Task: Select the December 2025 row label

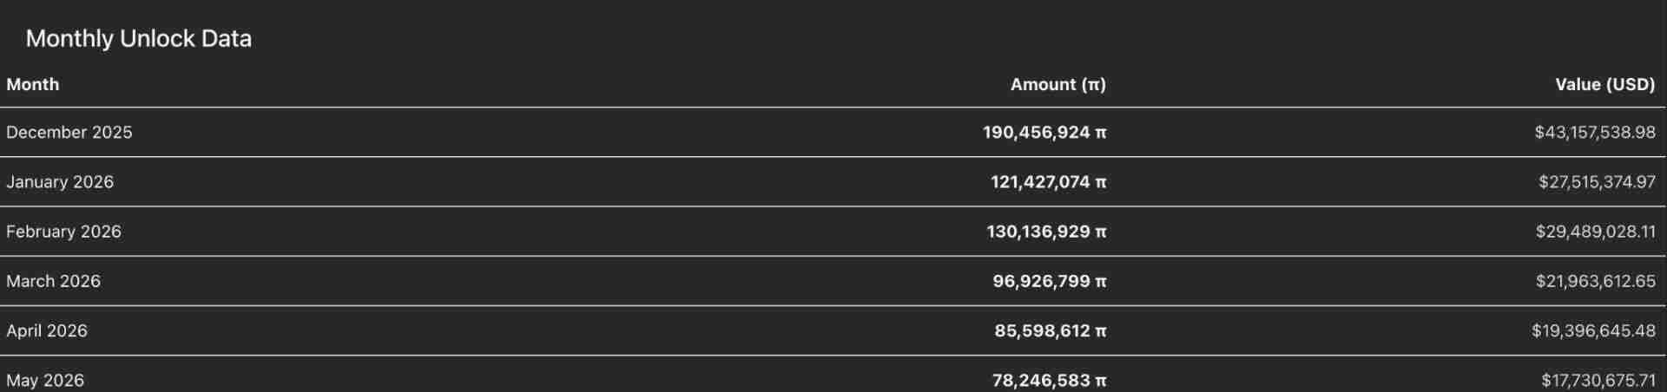Action: [69, 133]
